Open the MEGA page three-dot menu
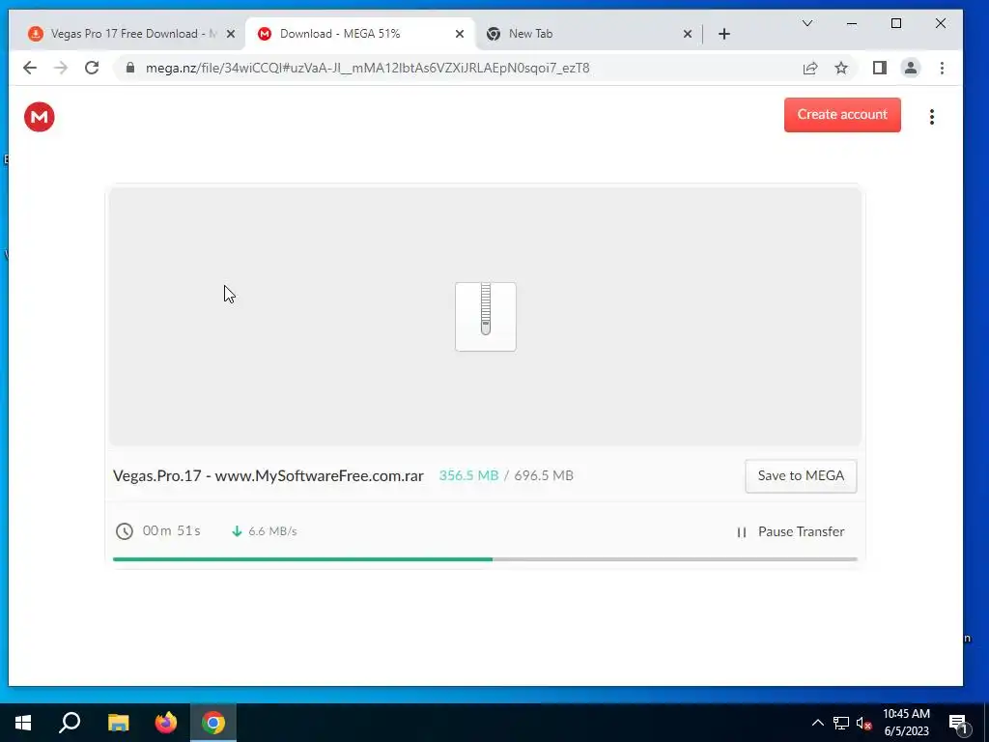 pyautogui.click(x=932, y=117)
